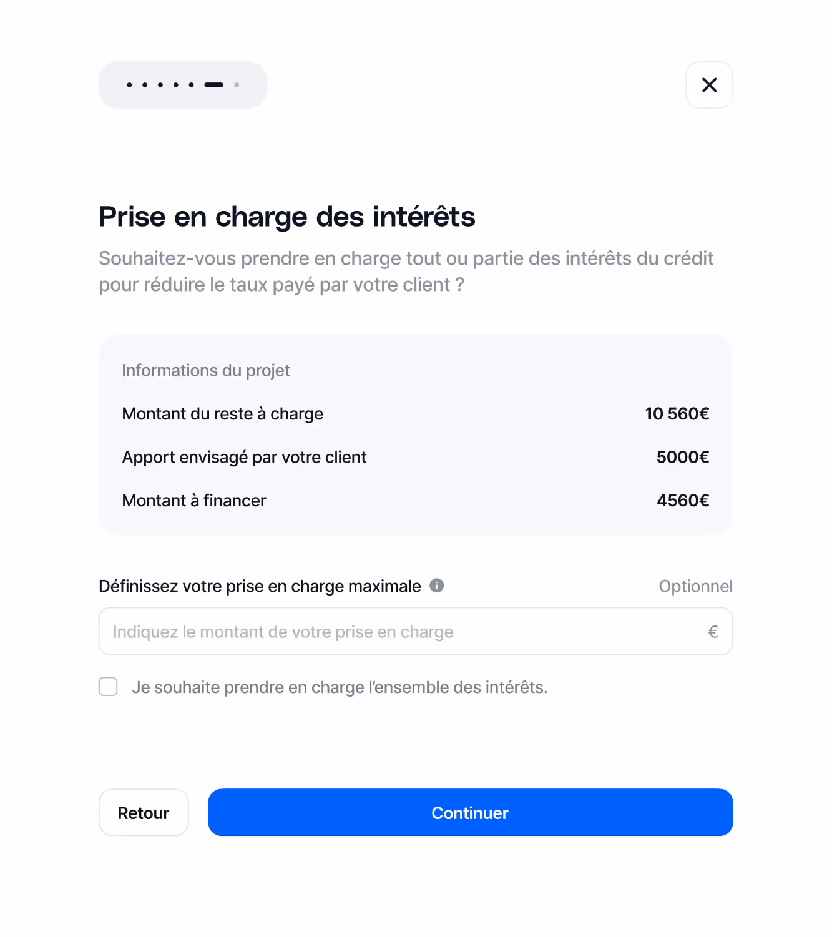Select the second dot in the step indicator
This screenshot has width=832, height=937.
[145, 85]
